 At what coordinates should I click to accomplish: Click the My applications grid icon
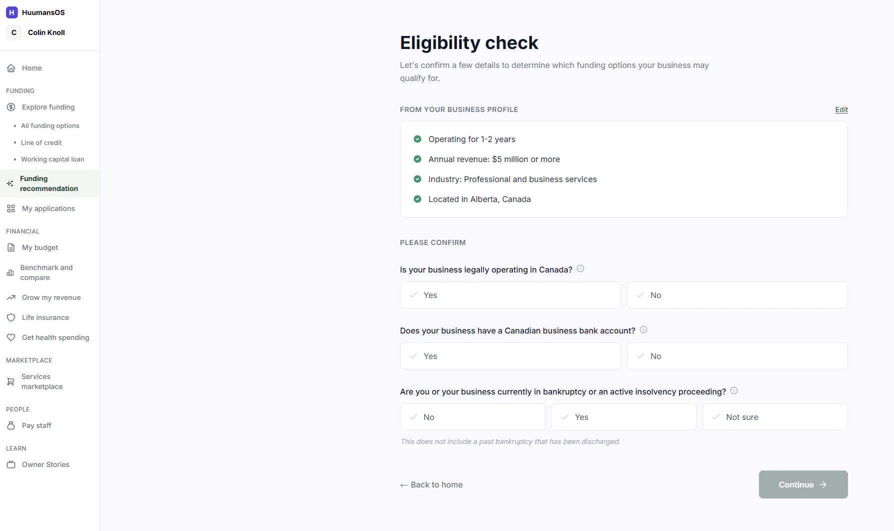[11, 208]
